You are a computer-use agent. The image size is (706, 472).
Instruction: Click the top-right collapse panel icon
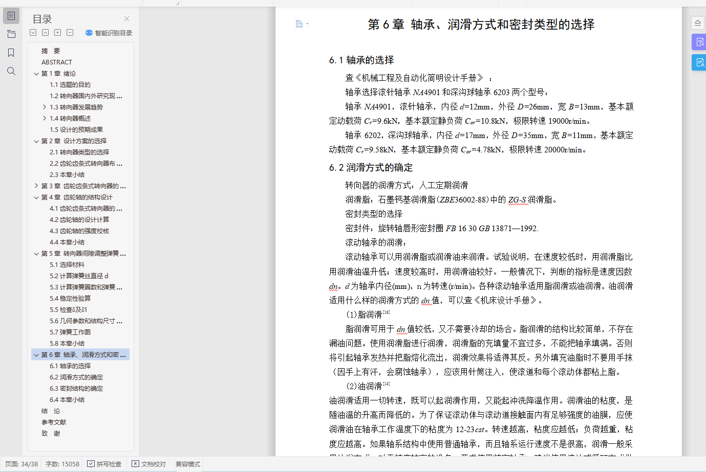coord(698,23)
